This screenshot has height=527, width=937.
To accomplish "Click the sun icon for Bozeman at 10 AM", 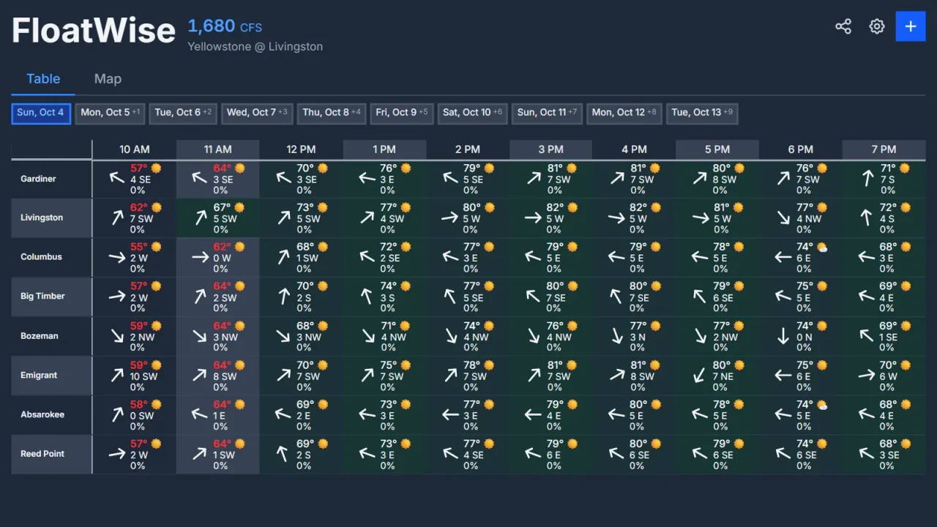I will tap(156, 326).
